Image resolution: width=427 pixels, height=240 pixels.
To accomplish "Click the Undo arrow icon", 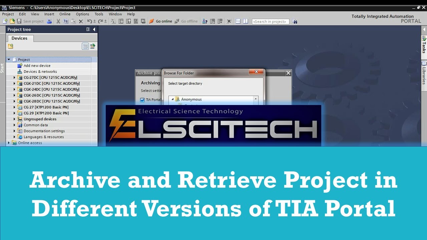I will tap(89, 21).
